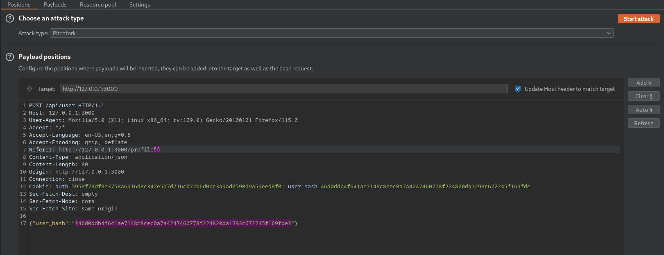Click help icon beside Choose an attack type

10,18
